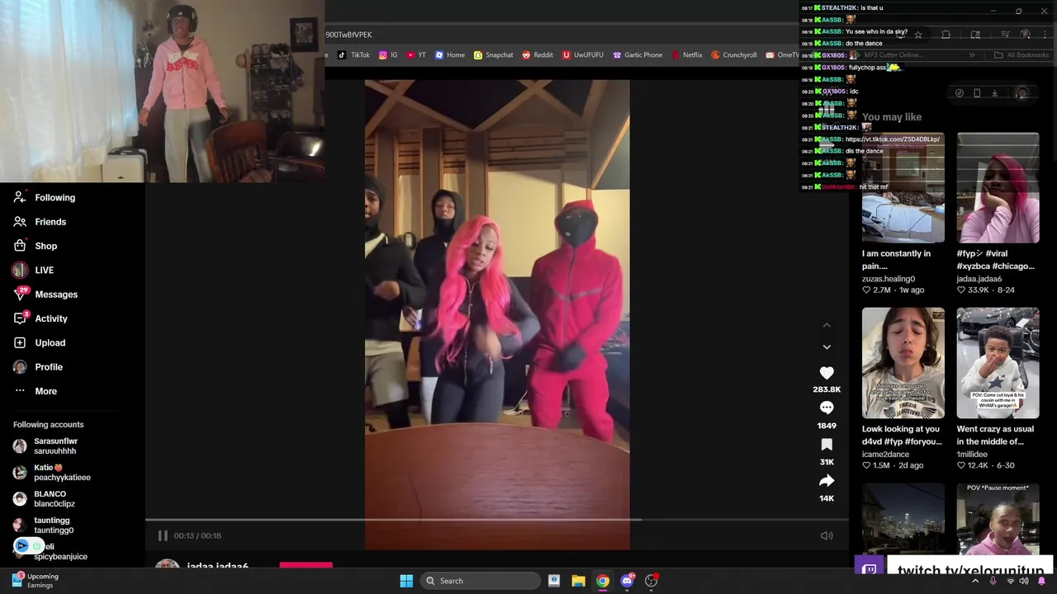Click the TikTok link in chat
Image resolution: width=1057 pixels, height=594 pixels.
point(893,139)
